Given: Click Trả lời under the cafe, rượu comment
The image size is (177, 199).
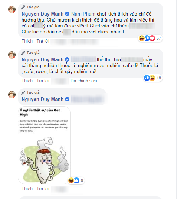Looking at the screenshot, I should (x=43, y=81).
